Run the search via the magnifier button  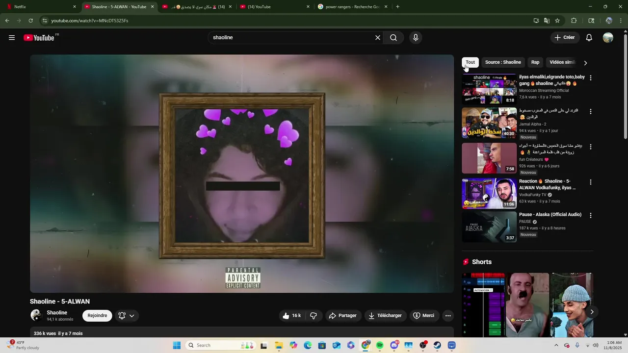pyautogui.click(x=393, y=38)
